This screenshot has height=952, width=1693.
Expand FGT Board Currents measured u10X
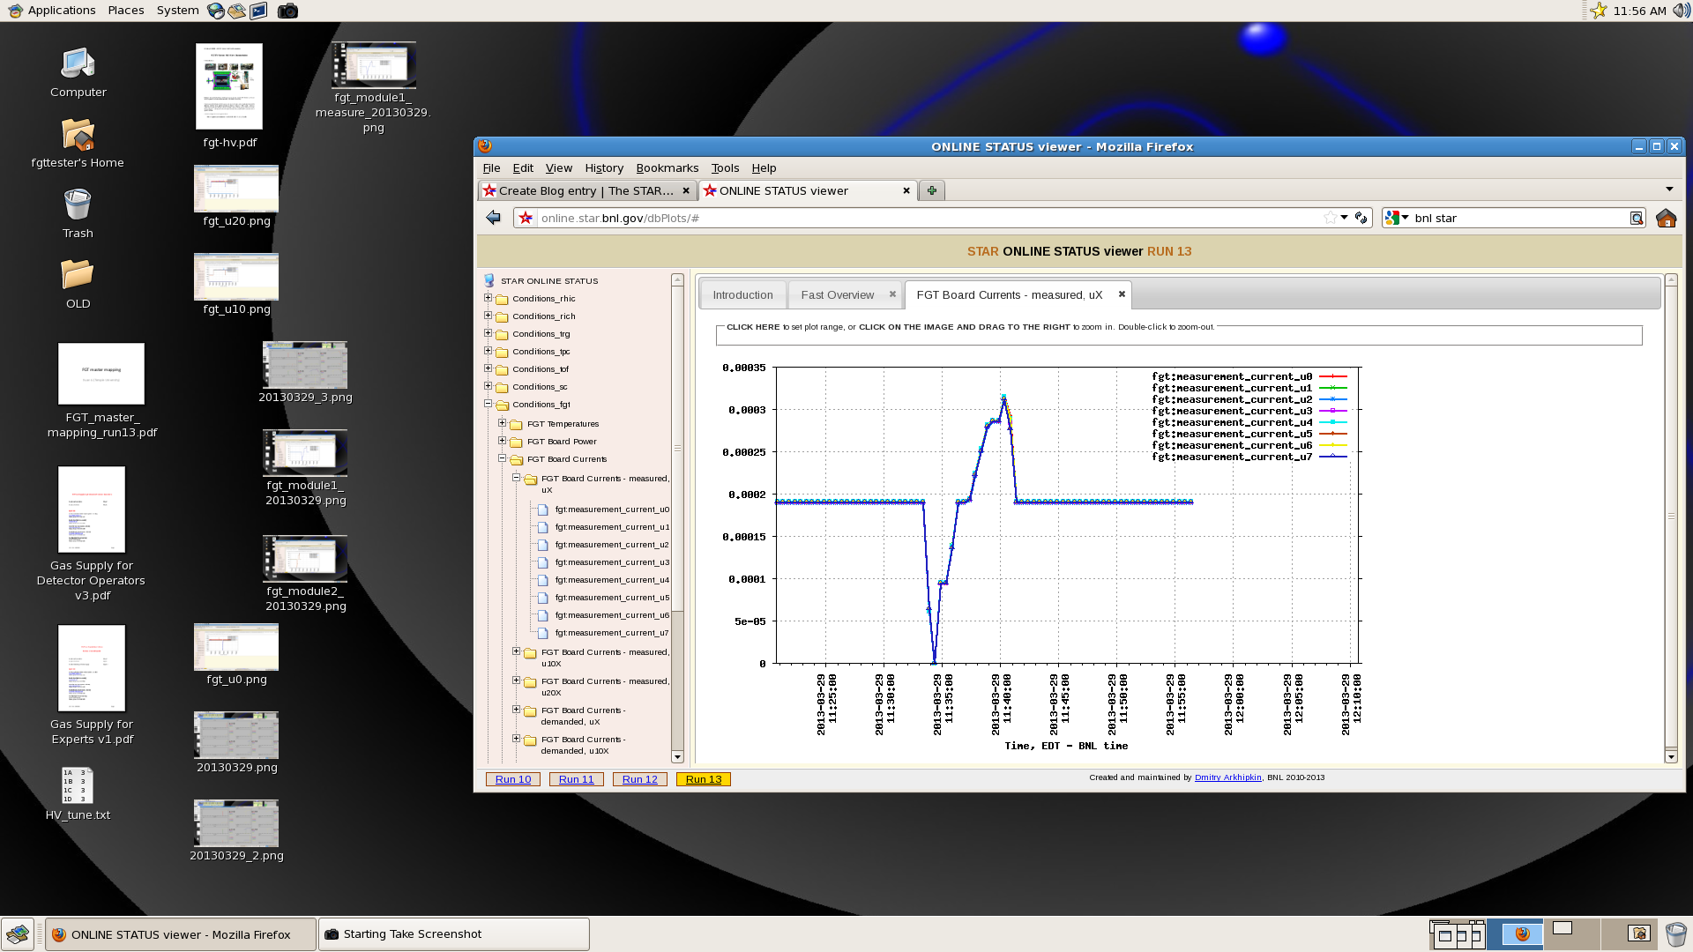click(516, 651)
